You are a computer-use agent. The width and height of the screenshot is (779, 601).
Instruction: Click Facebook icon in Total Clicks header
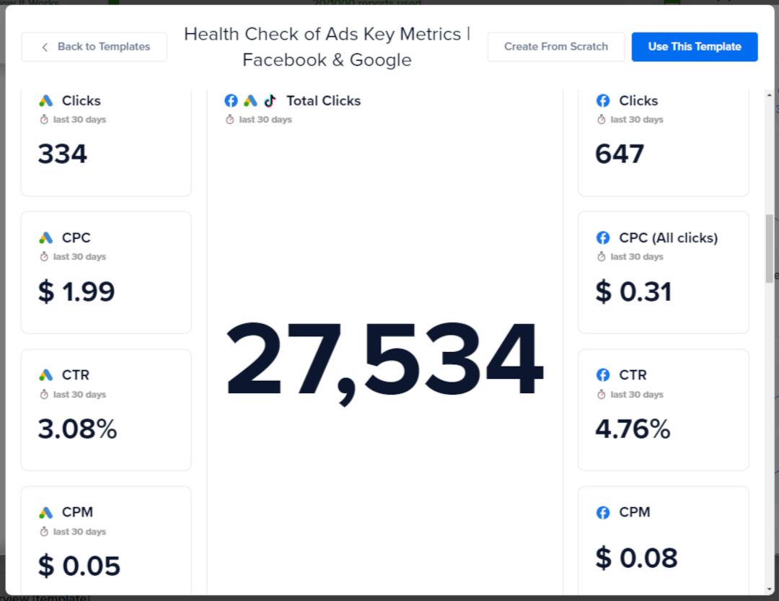231,101
